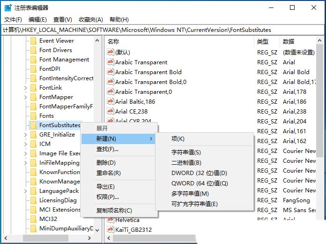Open the 编辑(E) menu

click(37, 20)
